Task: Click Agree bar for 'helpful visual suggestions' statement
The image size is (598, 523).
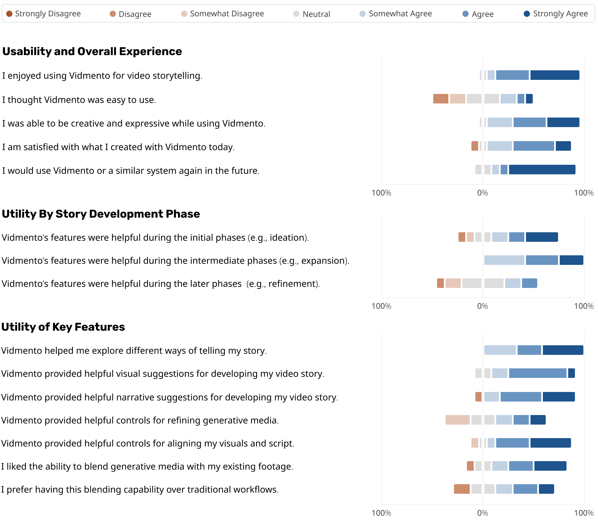Action: [x=538, y=373]
